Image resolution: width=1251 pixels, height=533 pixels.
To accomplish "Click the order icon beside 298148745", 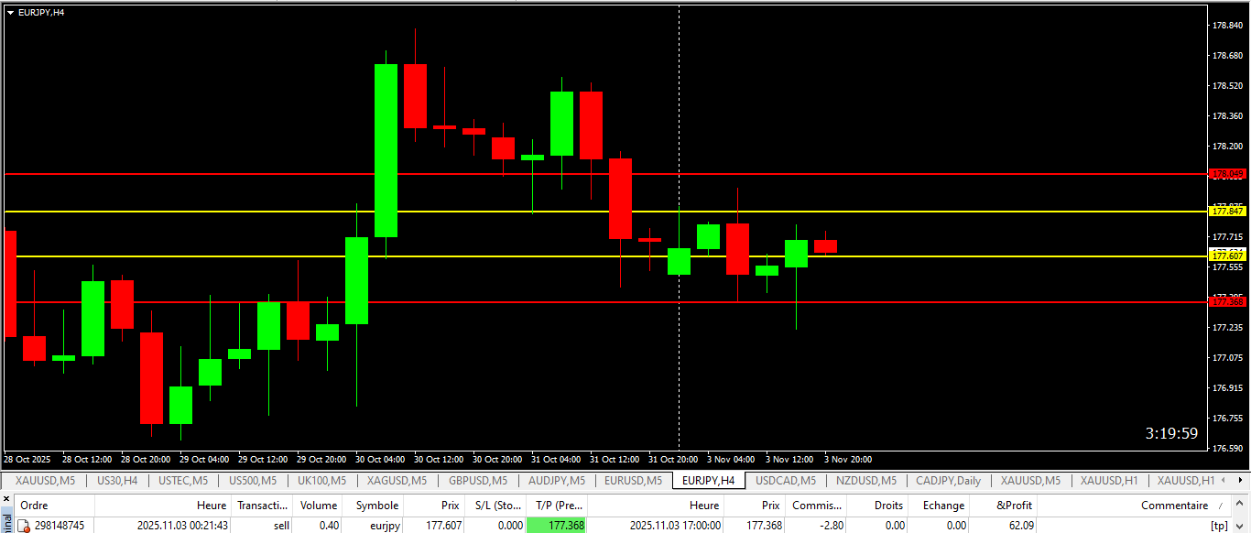I will (x=25, y=526).
